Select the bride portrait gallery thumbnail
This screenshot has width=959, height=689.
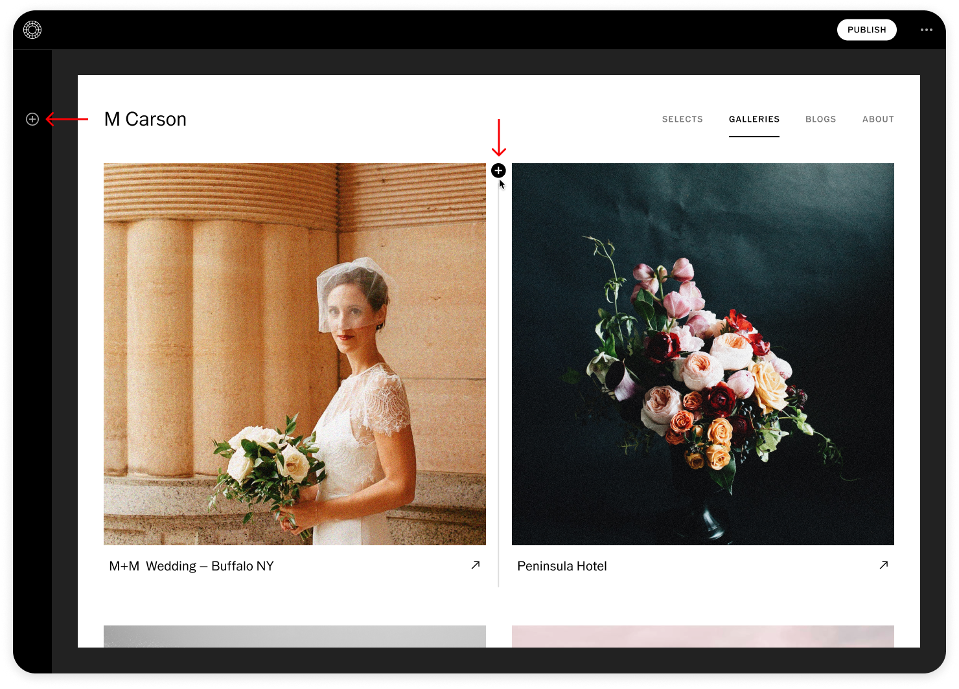[x=295, y=354]
